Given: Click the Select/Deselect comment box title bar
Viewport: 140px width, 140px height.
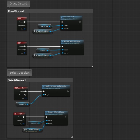Looking at the screenshot, I should tap(40, 80).
